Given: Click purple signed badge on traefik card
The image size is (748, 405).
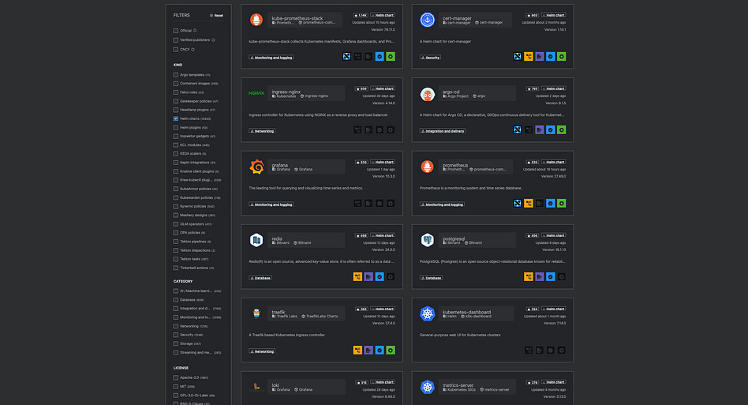Looking at the screenshot, I should point(368,351).
